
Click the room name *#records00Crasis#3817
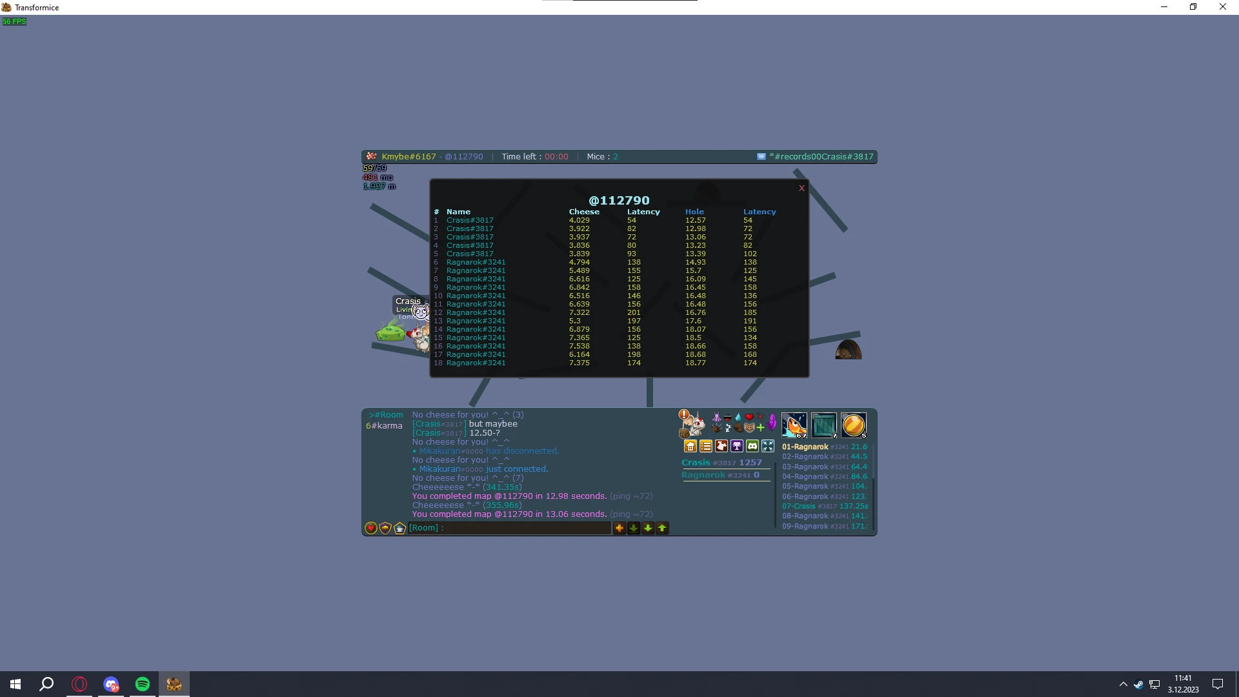821,156
